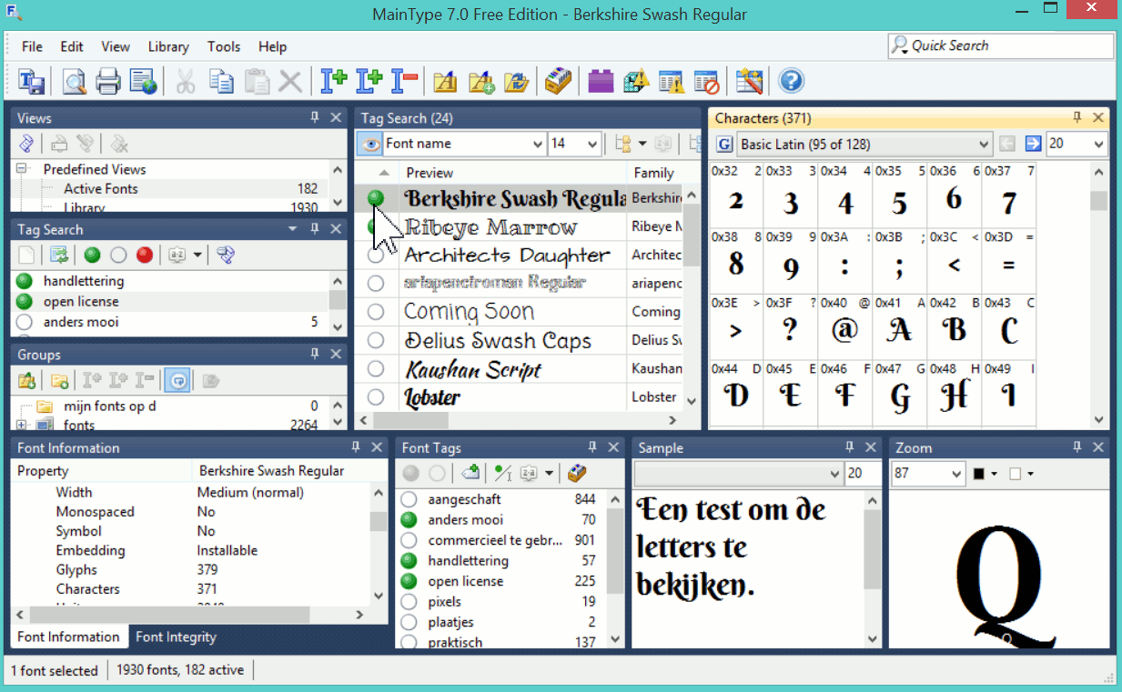Click the Print icon in the main toolbar
This screenshot has width=1122, height=692.
tap(108, 82)
